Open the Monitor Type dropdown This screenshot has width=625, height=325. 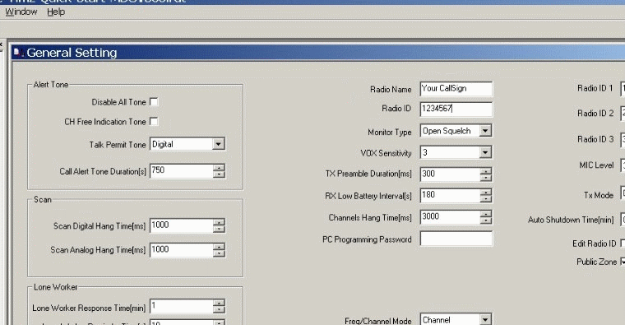click(484, 130)
